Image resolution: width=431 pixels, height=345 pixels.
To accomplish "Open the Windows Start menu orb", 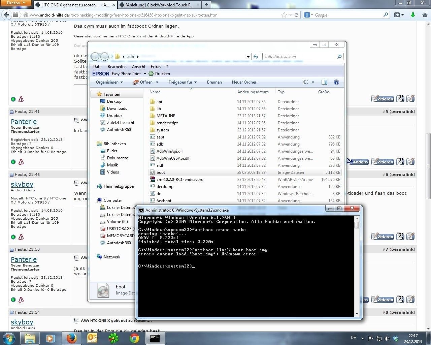I will point(9,338).
